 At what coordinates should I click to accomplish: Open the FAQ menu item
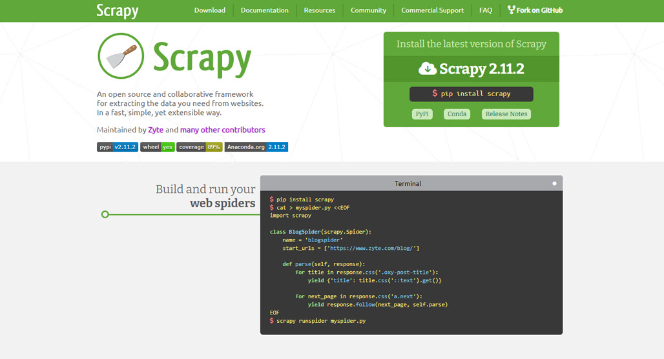click(x=486, y=10)
